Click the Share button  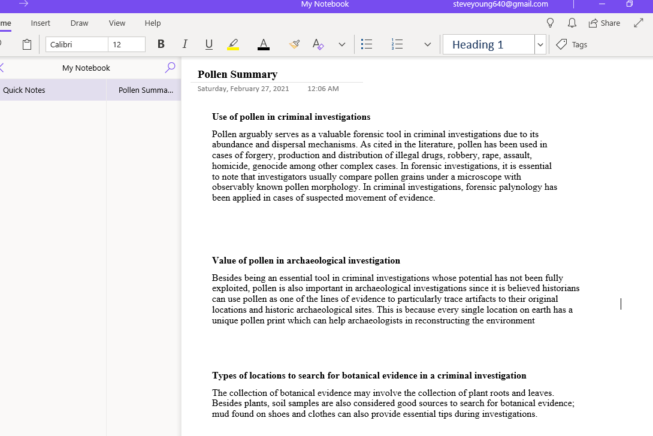click(x=604, y=23)
